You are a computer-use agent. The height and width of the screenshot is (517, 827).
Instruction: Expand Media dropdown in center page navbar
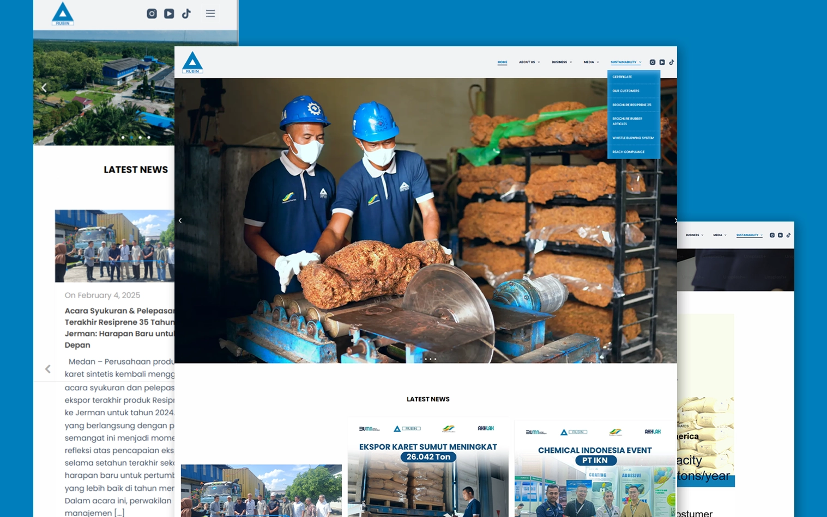tap(591, 62)
